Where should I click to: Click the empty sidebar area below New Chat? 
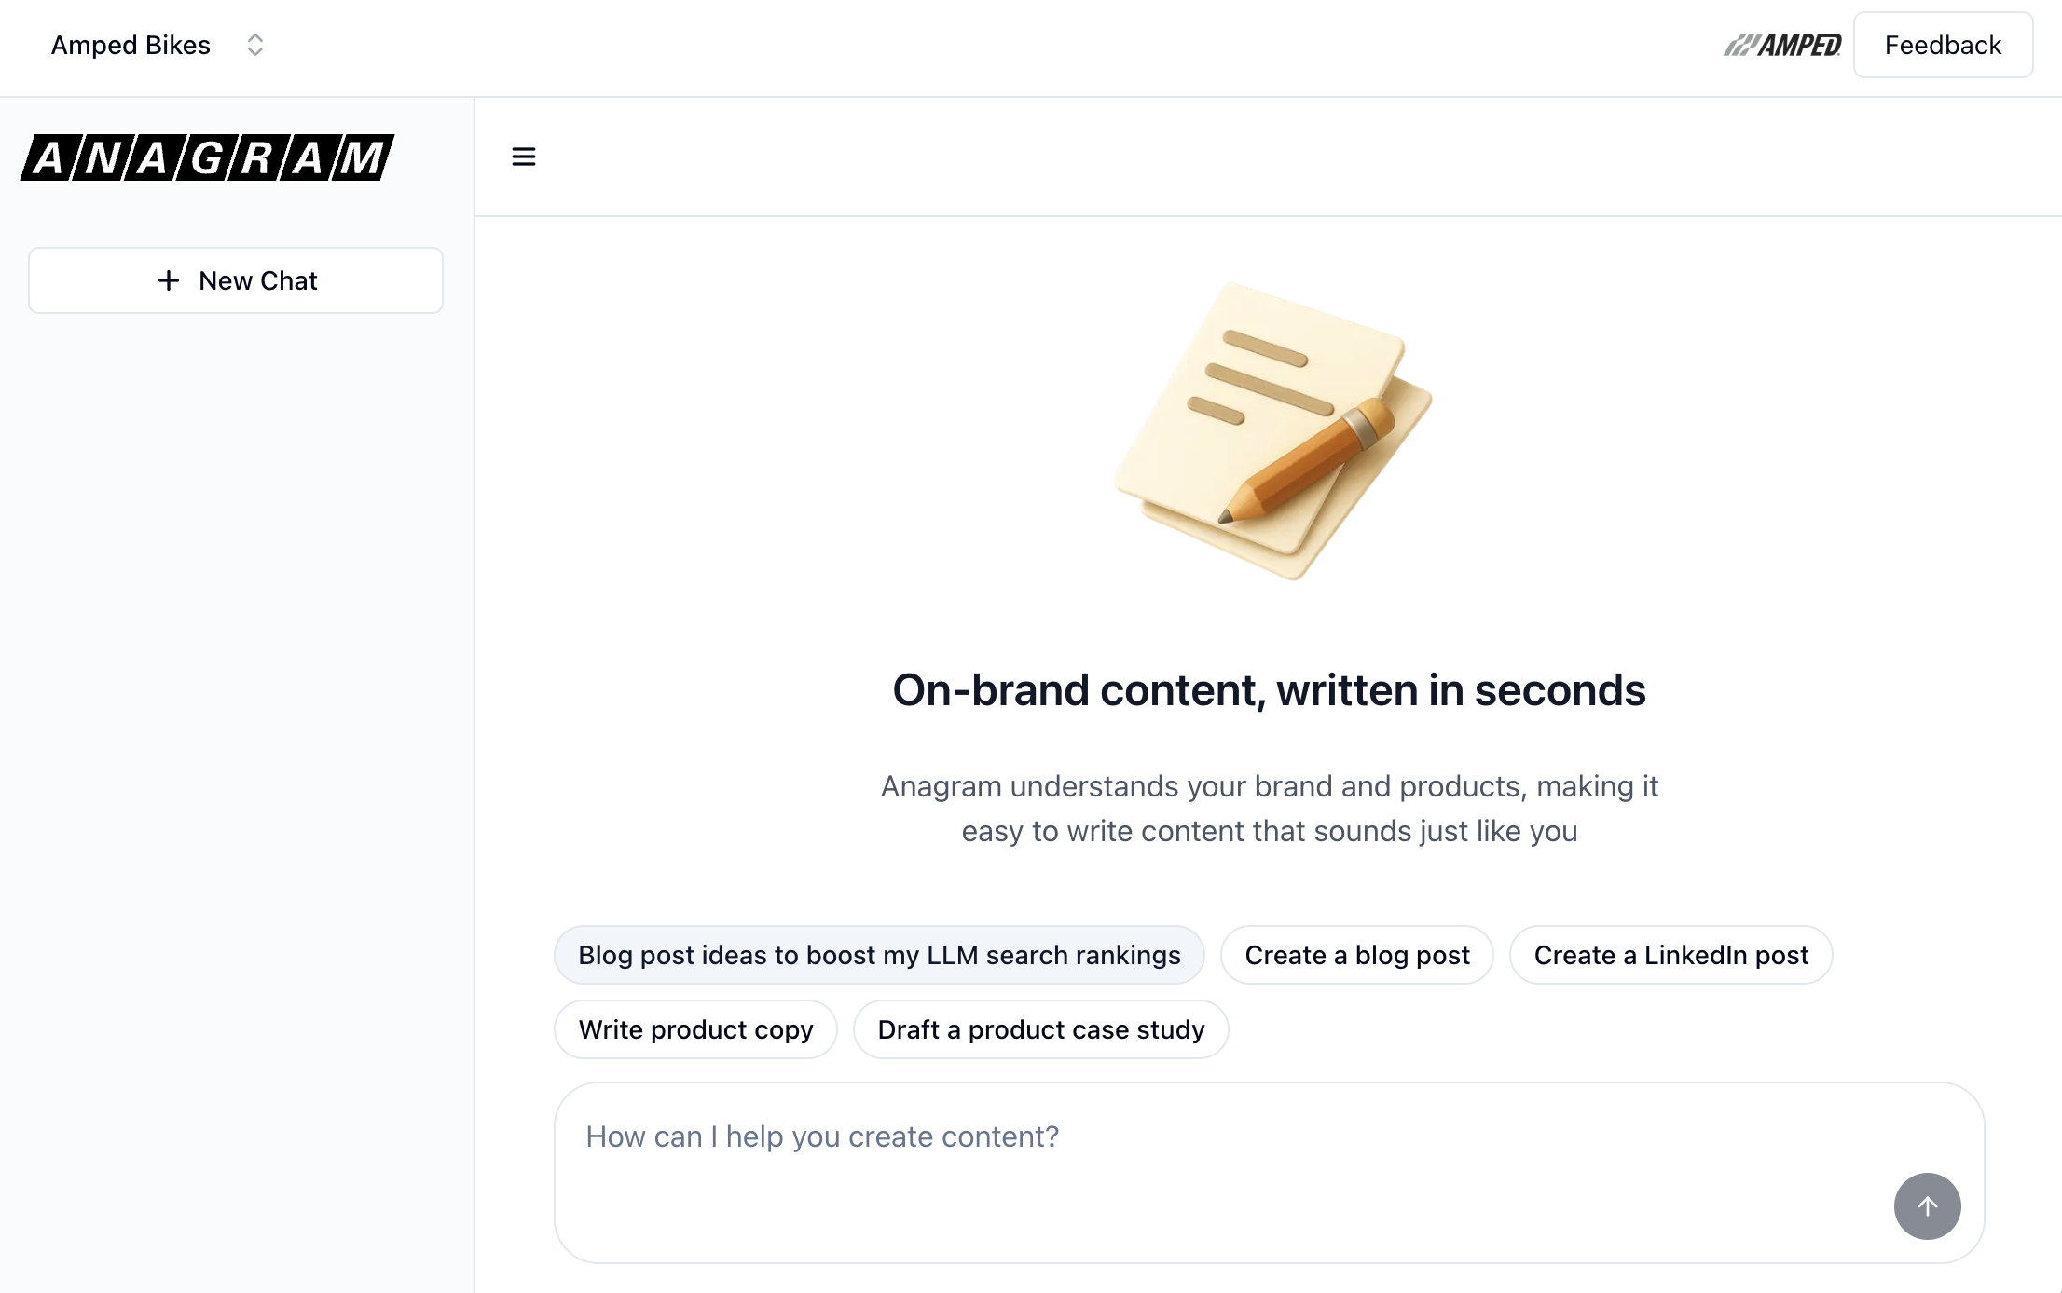[x=237, y=745]
